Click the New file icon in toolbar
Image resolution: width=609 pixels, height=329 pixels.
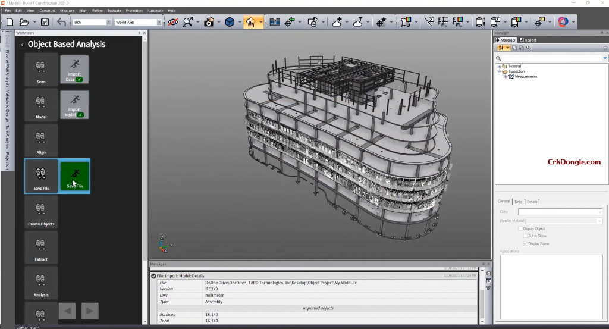click(10, 22)
